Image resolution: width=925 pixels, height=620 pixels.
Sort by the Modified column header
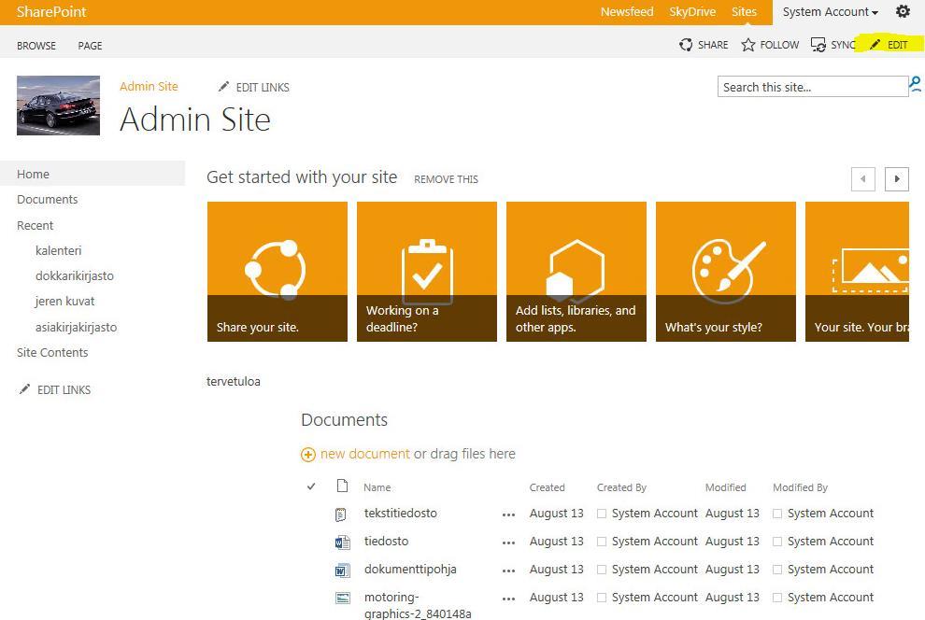(726, 487)
